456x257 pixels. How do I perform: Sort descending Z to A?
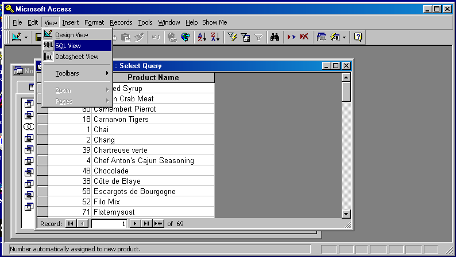click(x=215, y=37)
